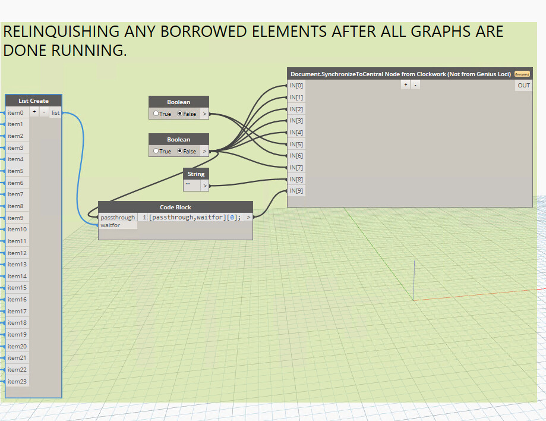Select the item18 input port

point(17,323)
